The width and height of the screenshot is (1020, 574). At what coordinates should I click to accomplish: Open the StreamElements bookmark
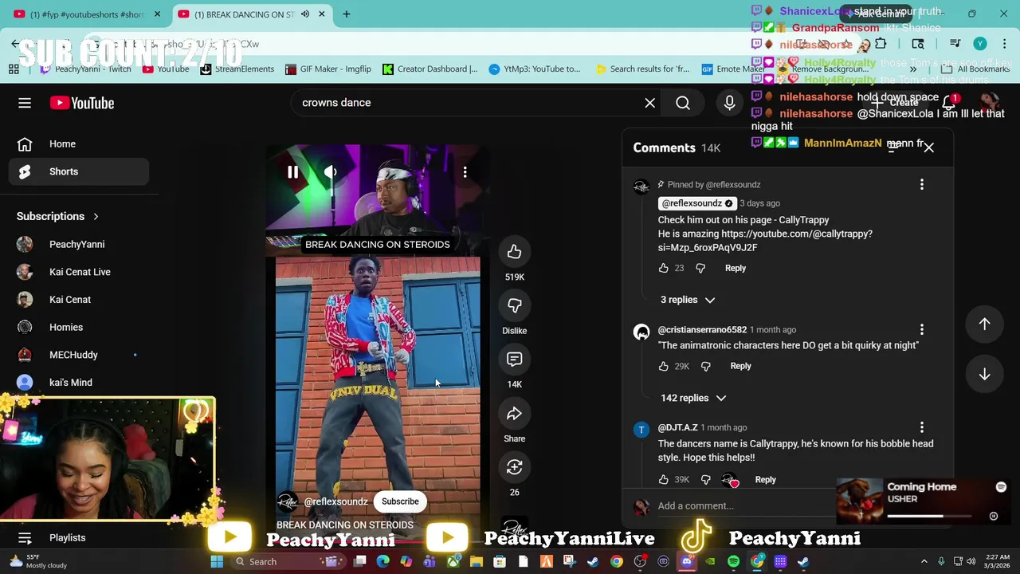click(x=237, y=69)
